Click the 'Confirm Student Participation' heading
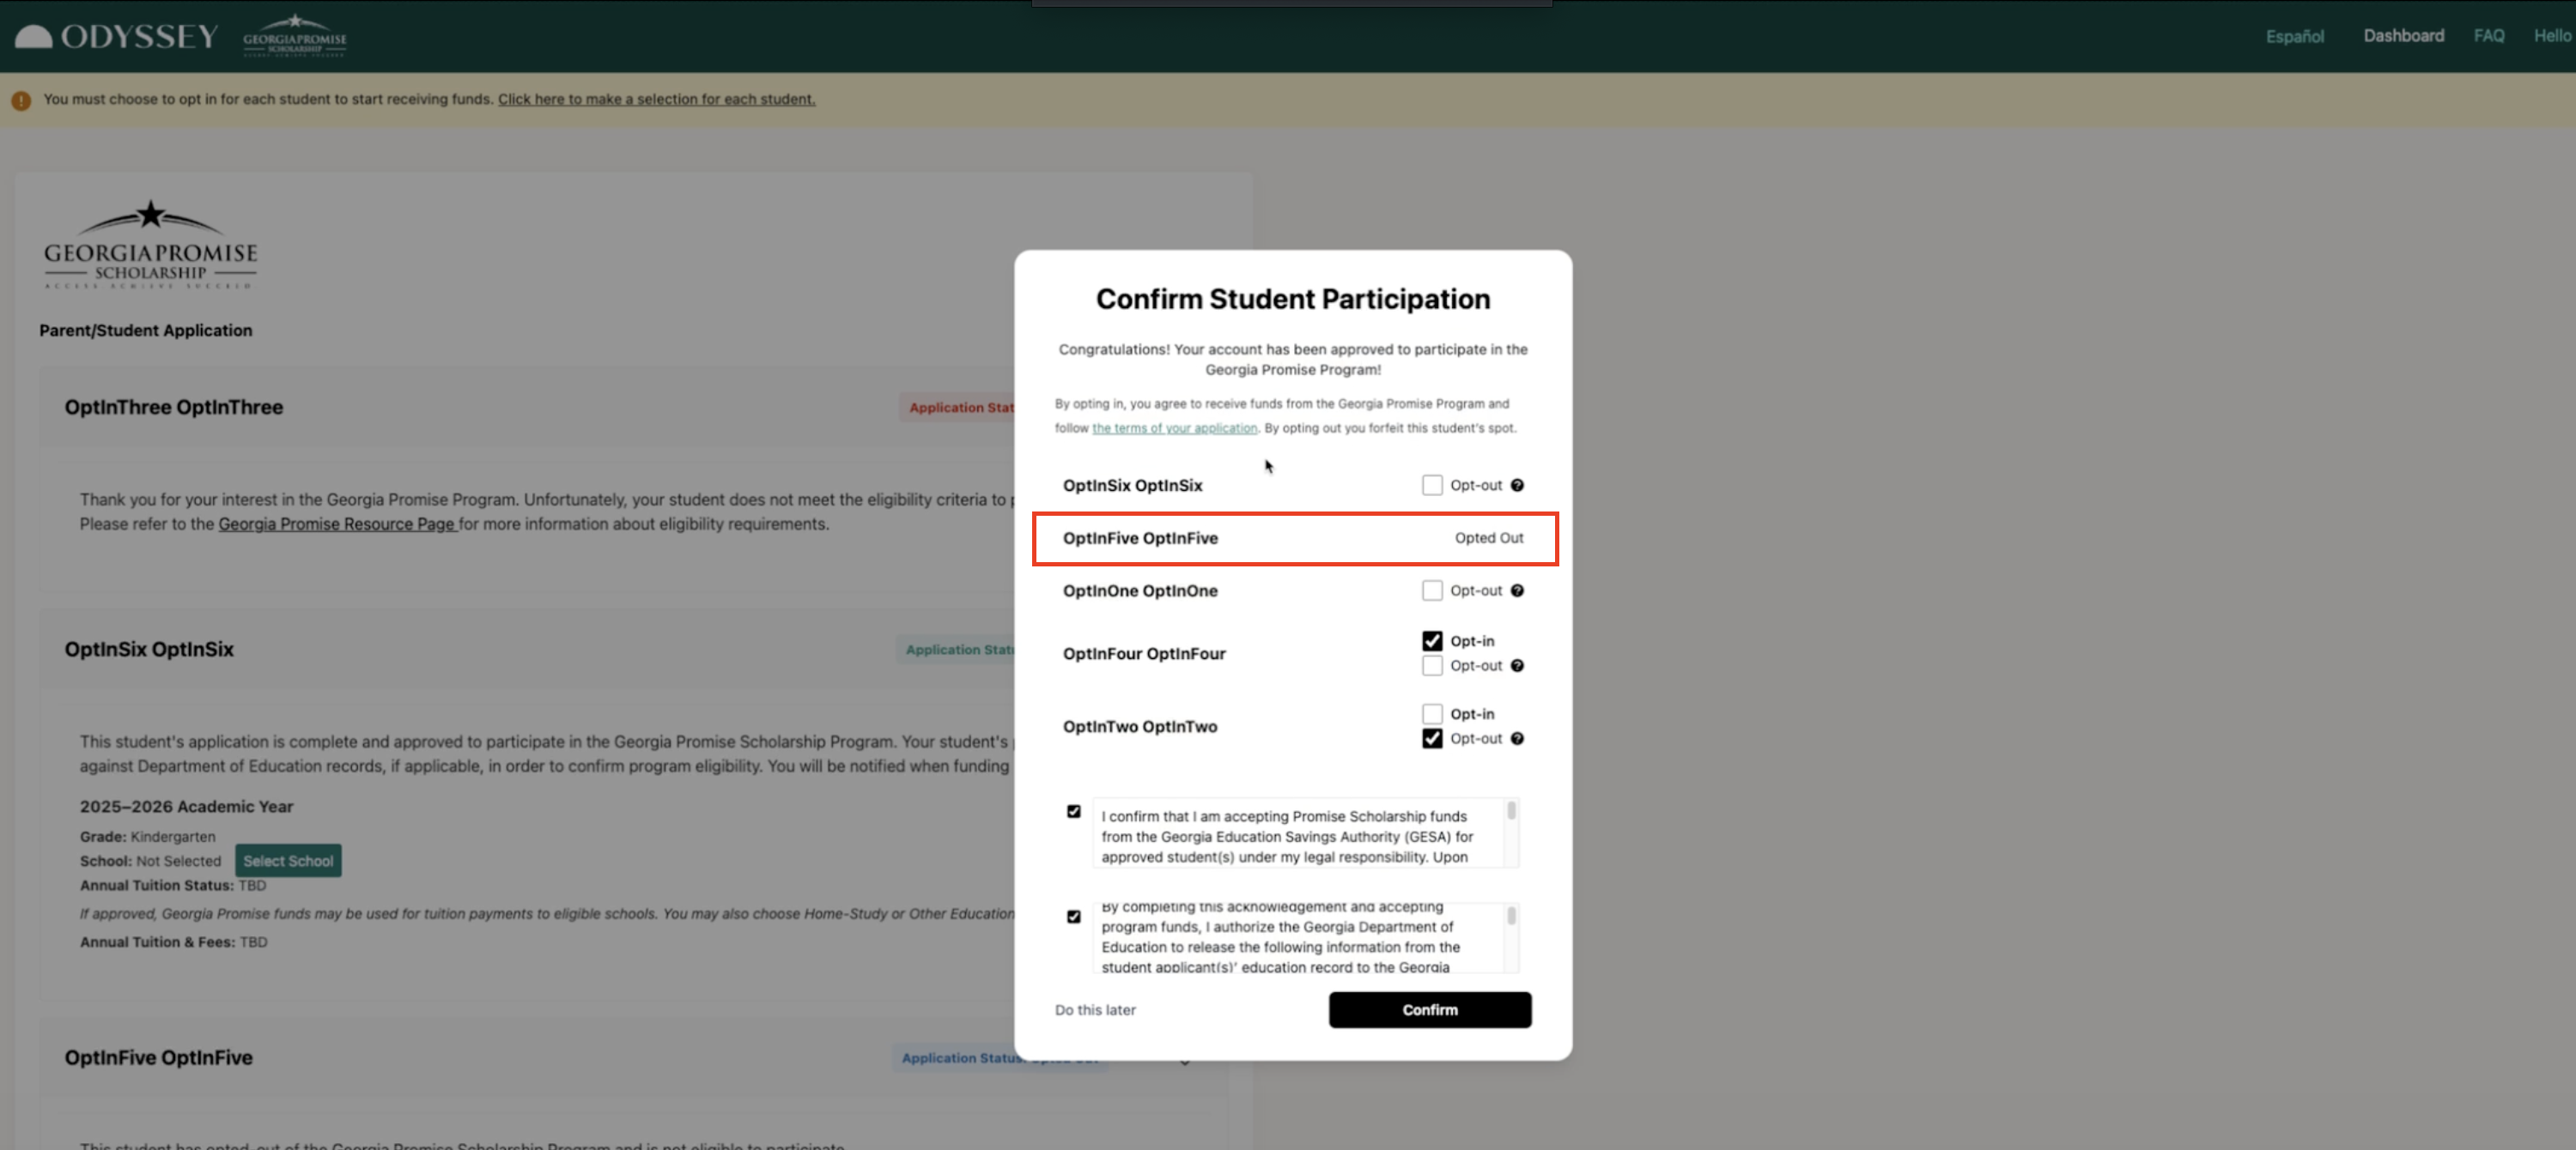 (x=1292, y=299)
